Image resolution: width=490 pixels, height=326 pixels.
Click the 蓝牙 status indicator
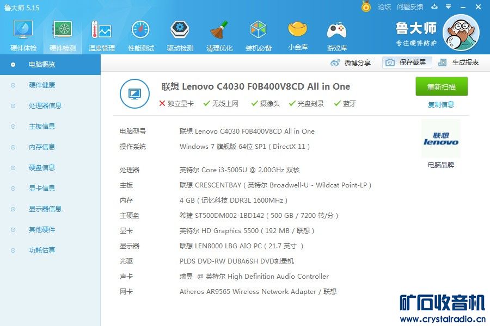click(345, 104)
